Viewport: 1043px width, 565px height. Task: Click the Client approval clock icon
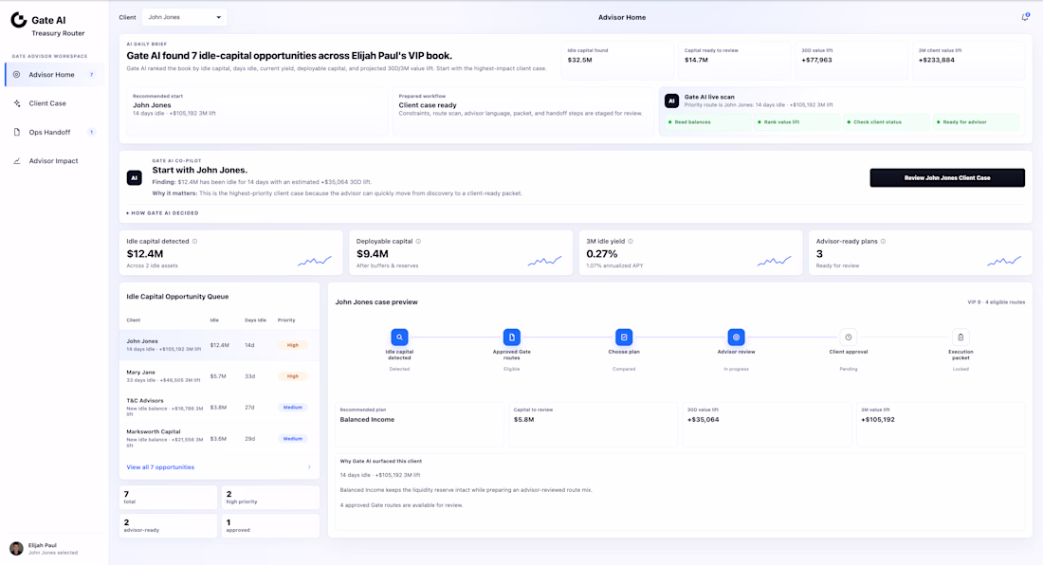click(x=848, y=337)
